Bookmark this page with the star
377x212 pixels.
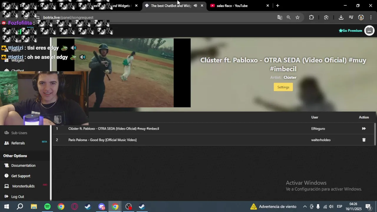[x=297, y=17]
